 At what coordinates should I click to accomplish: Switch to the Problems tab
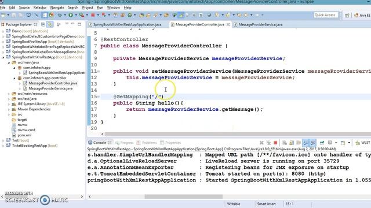tap(147, 143)
